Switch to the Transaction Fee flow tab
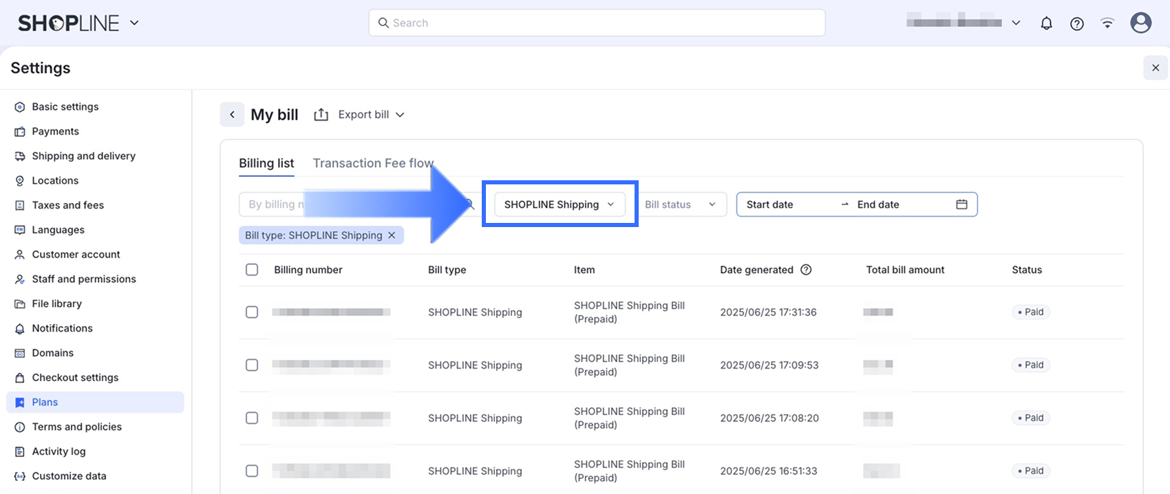 (x=373, y=163)
